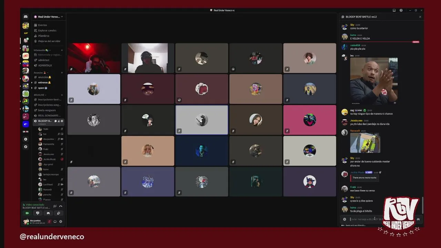
Task: Disconnect from voice with hang-up icon
Action: (x=61, y=206)
